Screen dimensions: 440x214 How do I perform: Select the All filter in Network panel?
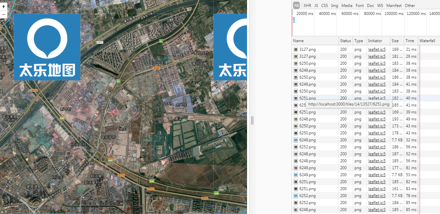click(x=296, y=5)
